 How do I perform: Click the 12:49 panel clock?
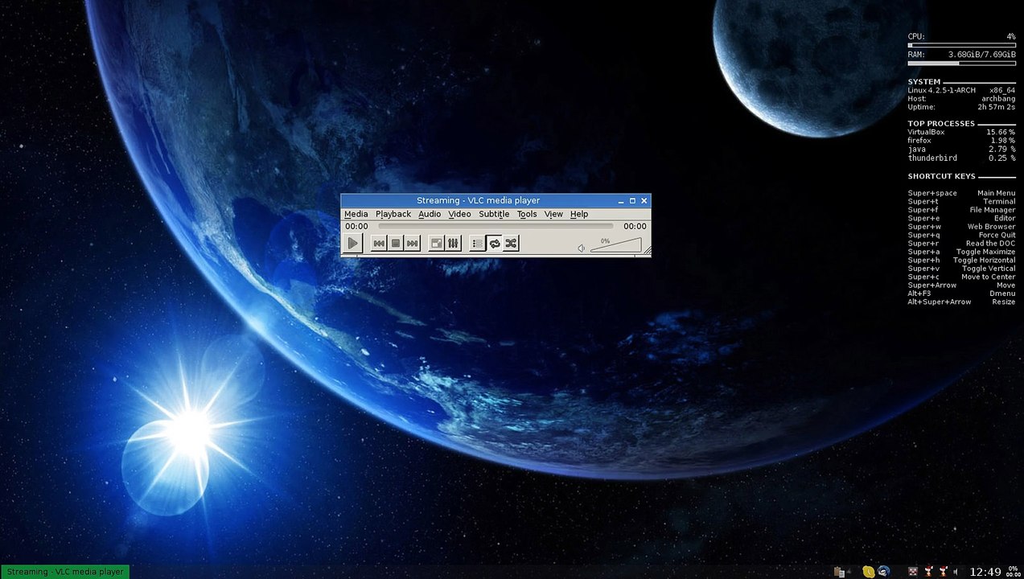click(985, 572)
